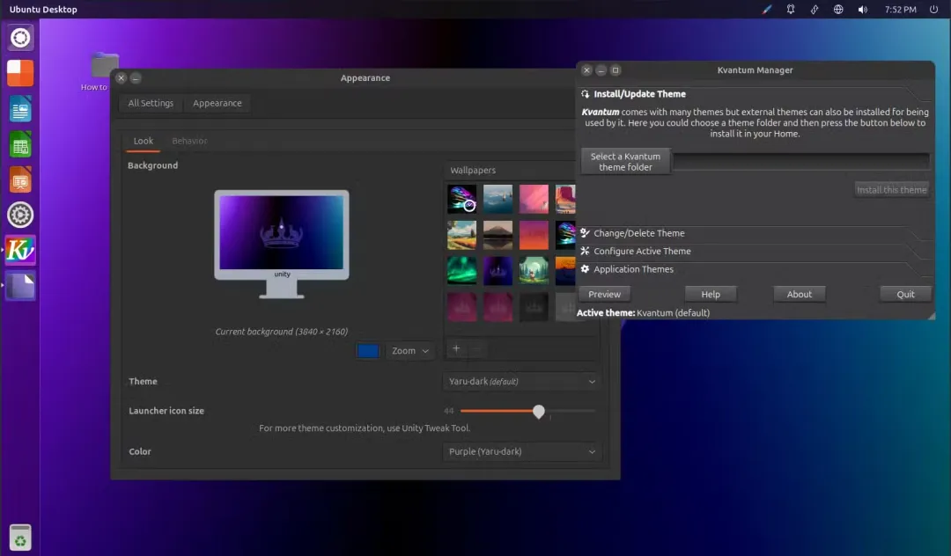951x556 pixels.
Task: Switch to the Behavior tab
Action: tap(189, 141)
